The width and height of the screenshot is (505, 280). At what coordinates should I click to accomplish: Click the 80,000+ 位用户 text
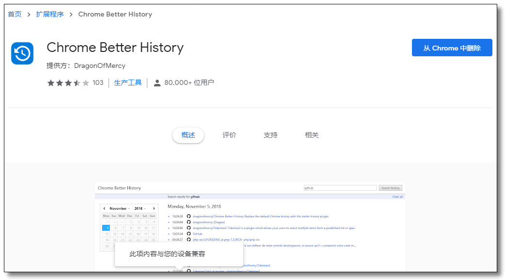click(189, 83)
